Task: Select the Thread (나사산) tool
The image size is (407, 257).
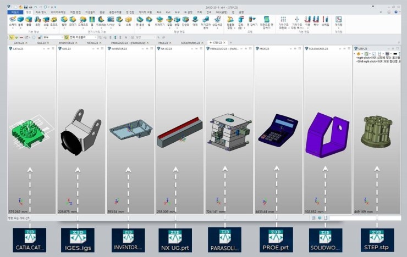Action: pyautogui.click(x=111, y=21)
